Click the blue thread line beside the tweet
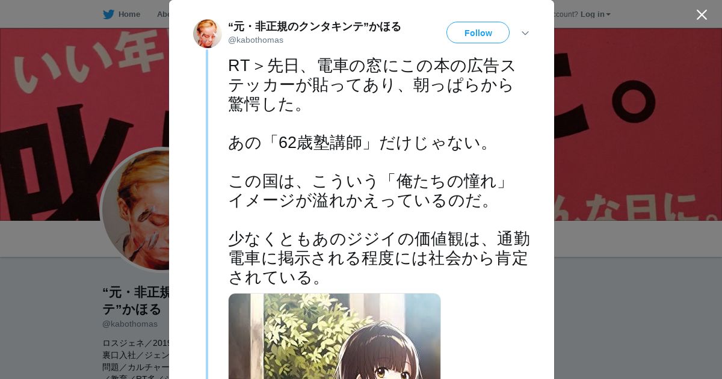Image resolution: width=722 pixels, height=379 pixels. coord(207,214)
